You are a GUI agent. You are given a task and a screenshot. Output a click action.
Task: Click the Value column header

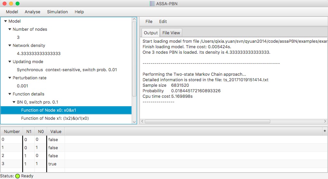(x=56, y=131)
